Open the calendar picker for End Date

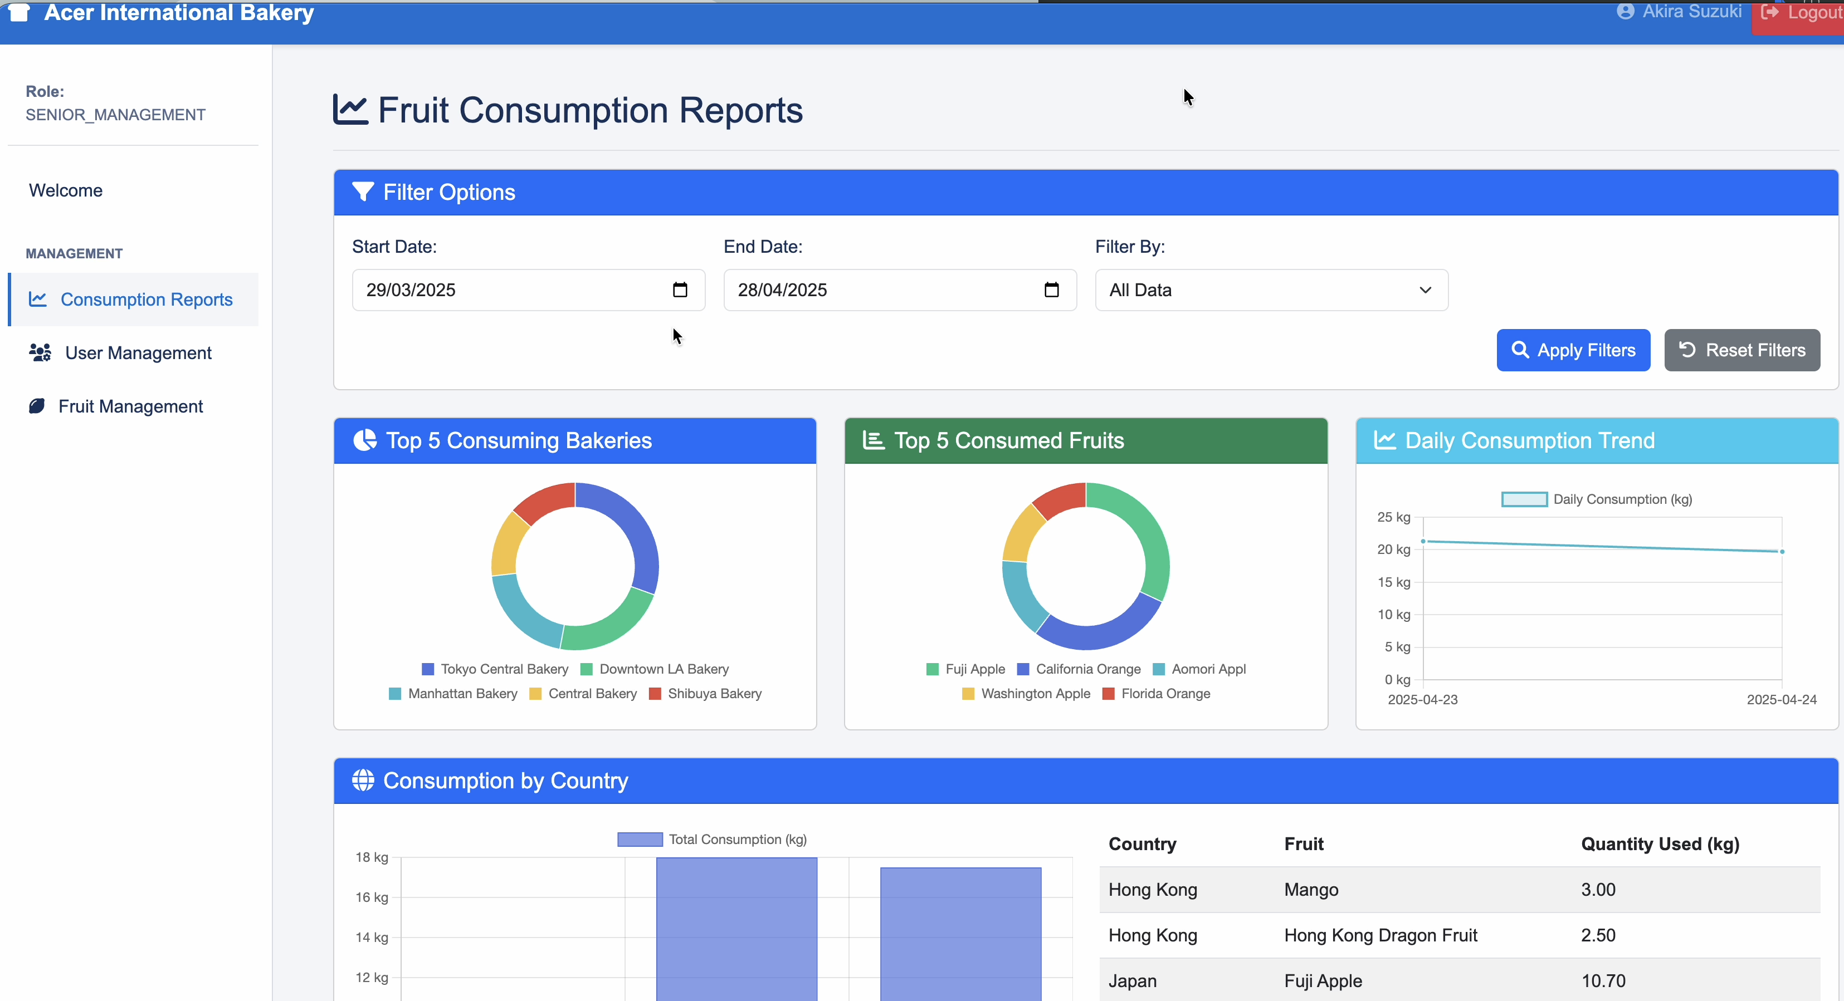click(1052, 290)
